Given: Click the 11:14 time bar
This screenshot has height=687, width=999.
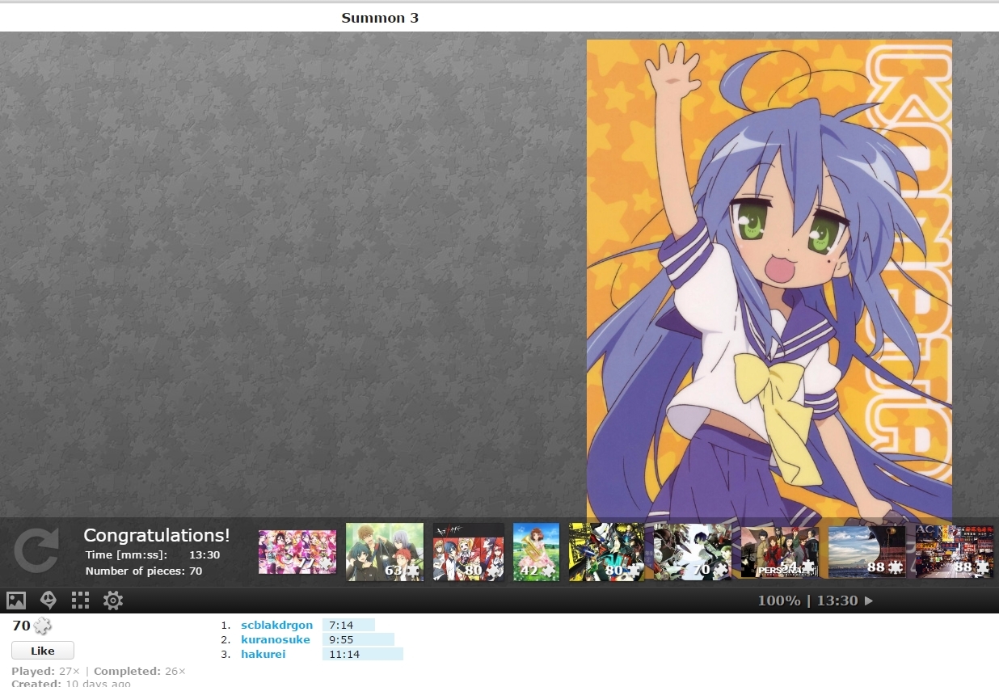Looking at the screenshot, I should [363, 654].
